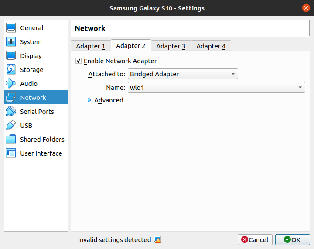Click the Invalid settings detected message
The height and width of the screenshot is (249, 314).
[x=114, y=239]
